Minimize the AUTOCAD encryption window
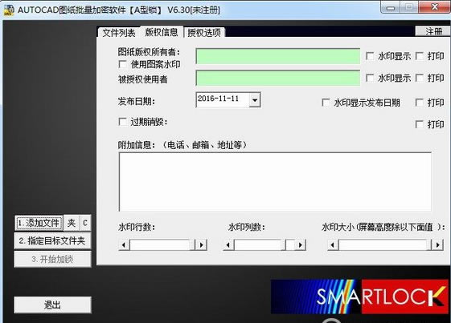Screen dimensions: 451x323 391,7
